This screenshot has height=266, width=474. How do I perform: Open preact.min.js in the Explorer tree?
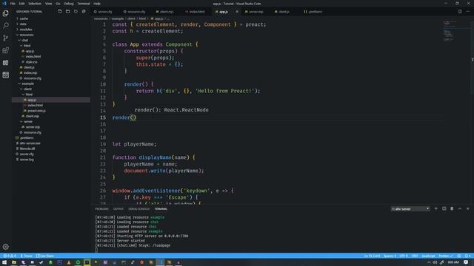point(36,111)
